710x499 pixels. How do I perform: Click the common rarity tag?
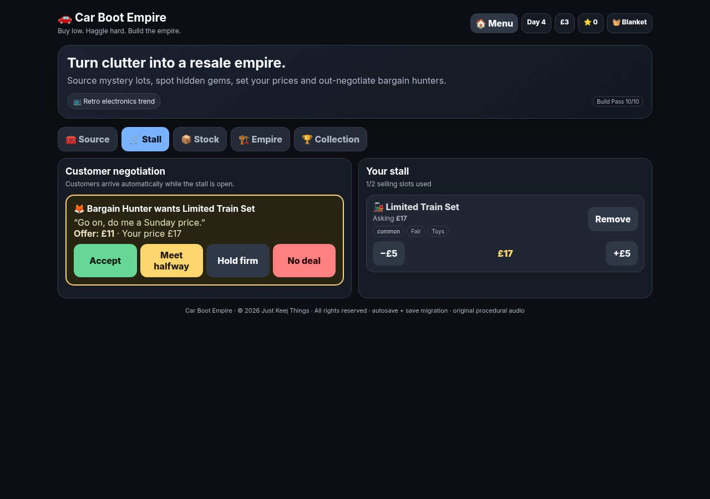click(x=388, y=231)
